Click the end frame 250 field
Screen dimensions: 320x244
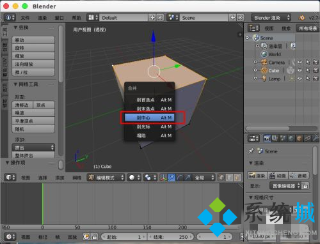[x=171, y=237]
